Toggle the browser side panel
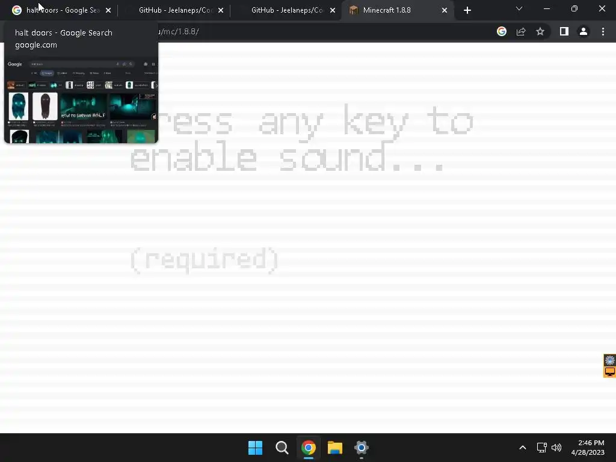Image resolution: width=616 pixels, height=462 pixels. click(564, 31)
